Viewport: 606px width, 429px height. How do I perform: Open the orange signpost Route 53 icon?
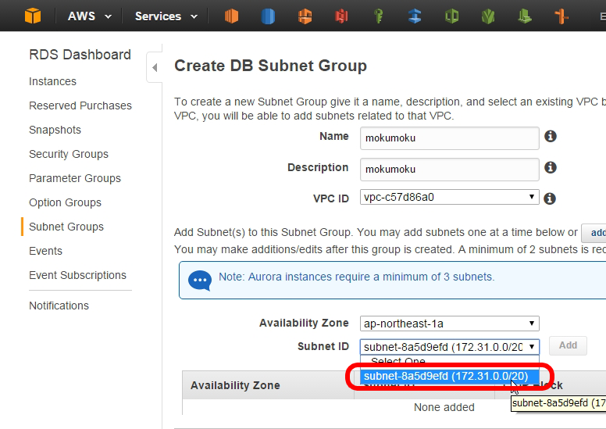[x=561, y=16]
